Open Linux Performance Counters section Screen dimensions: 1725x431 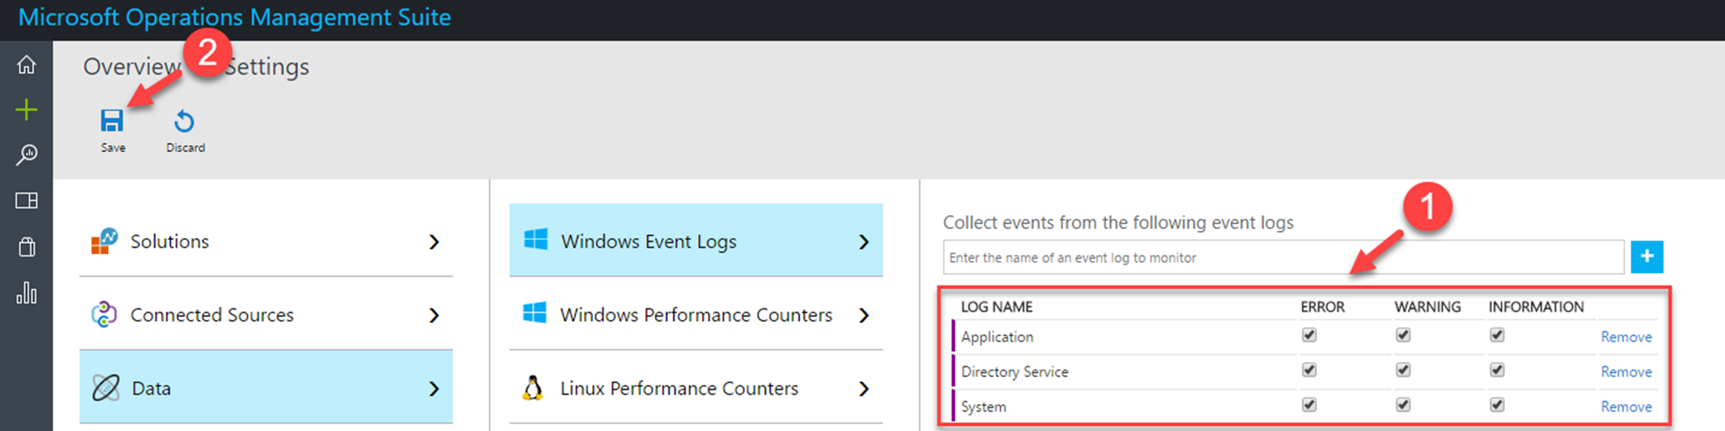pos(696,387)
